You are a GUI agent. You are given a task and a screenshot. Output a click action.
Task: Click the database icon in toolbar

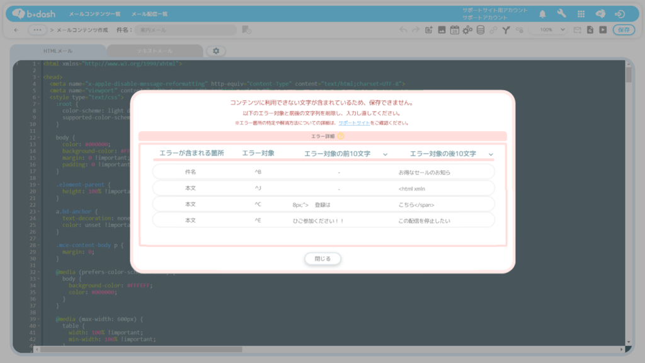[480, 30]
